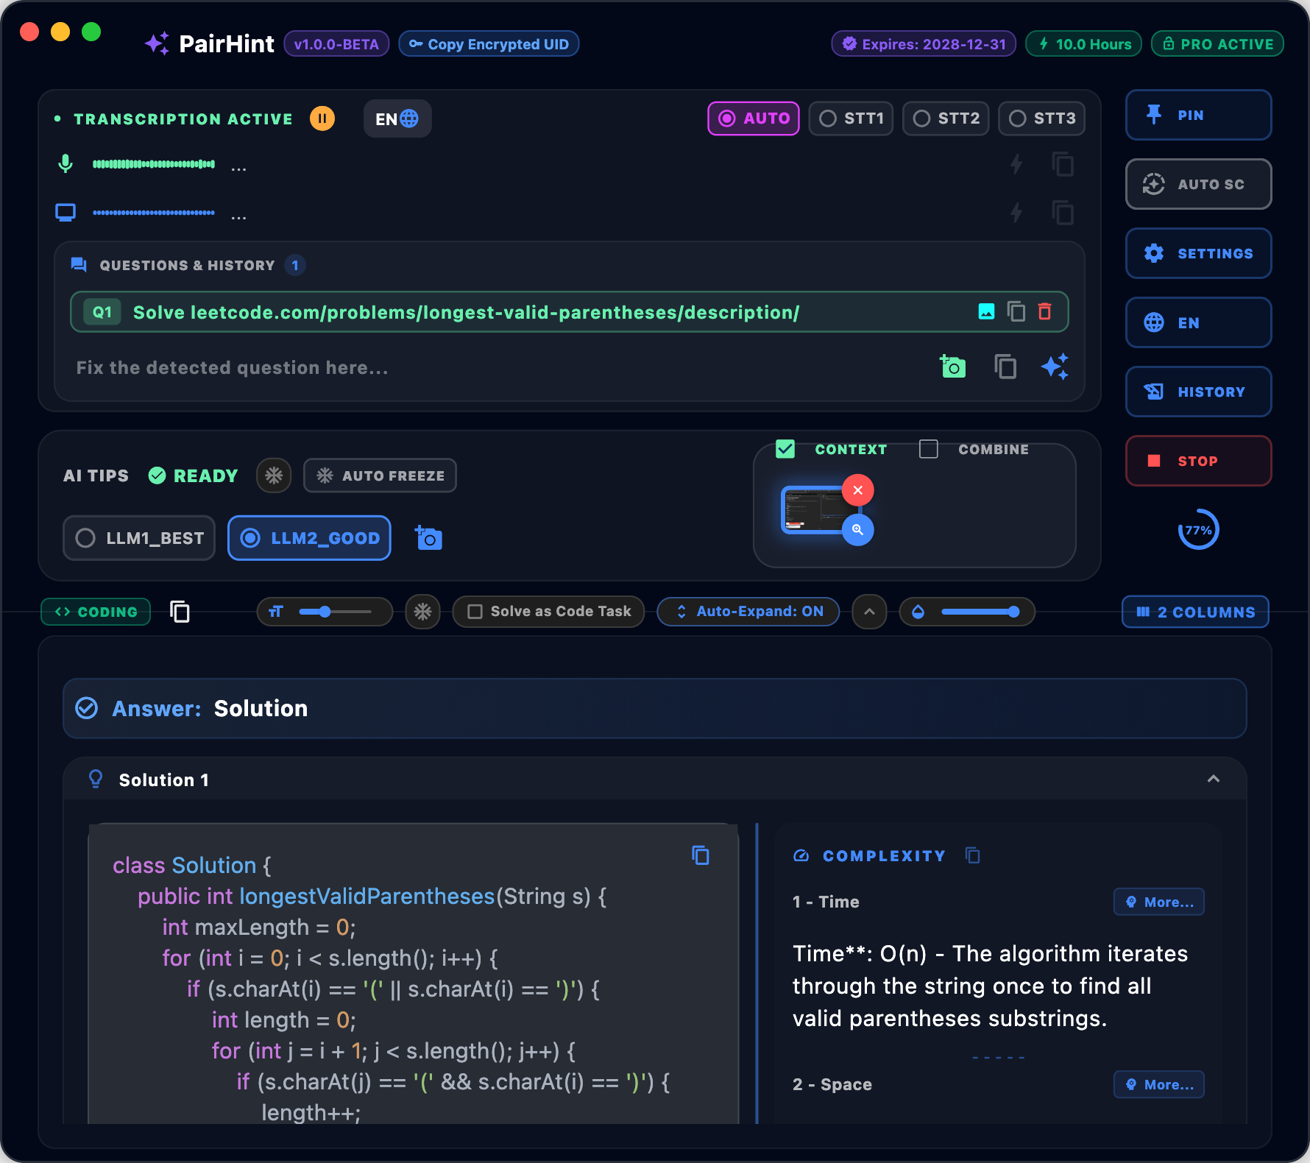Open the EN language button in sidebar
Viewport: 1310px width, 1163px height.
1199,322
